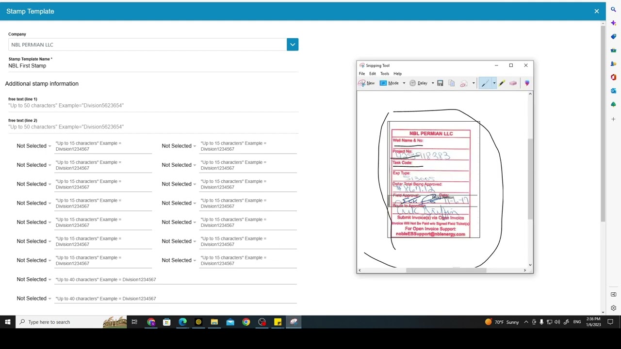Open Sticky Notes from the taskbar
This screenshot has height=349, width=621.
[x=278, y=322]
